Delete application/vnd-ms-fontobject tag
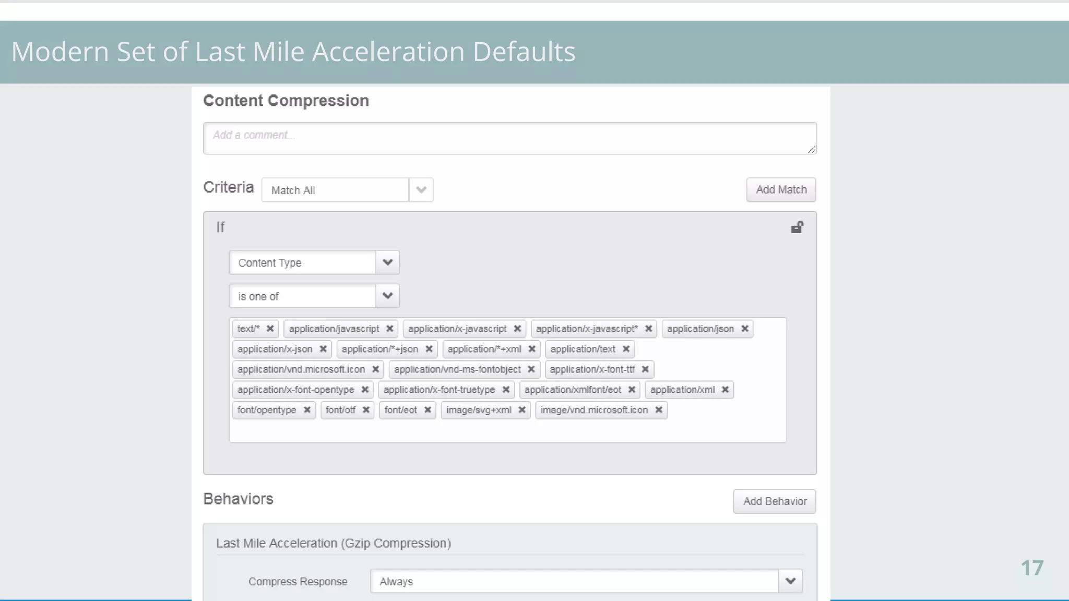 click(x=531, y=369)
